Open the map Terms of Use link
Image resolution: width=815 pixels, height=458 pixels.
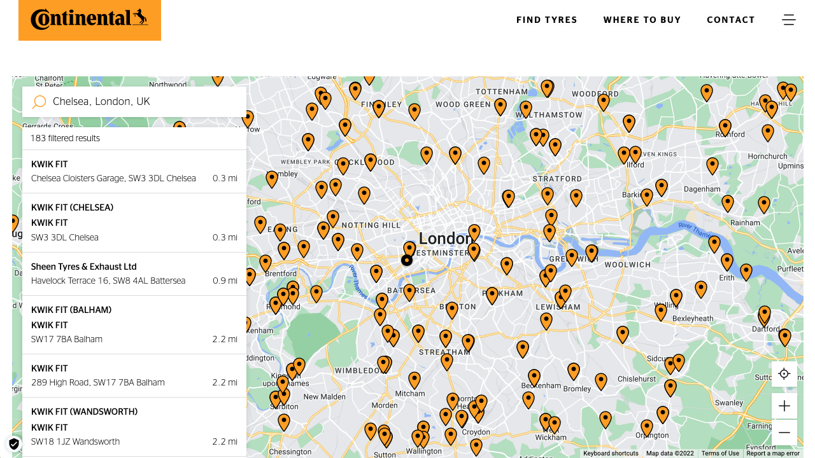tap(720, 454)
